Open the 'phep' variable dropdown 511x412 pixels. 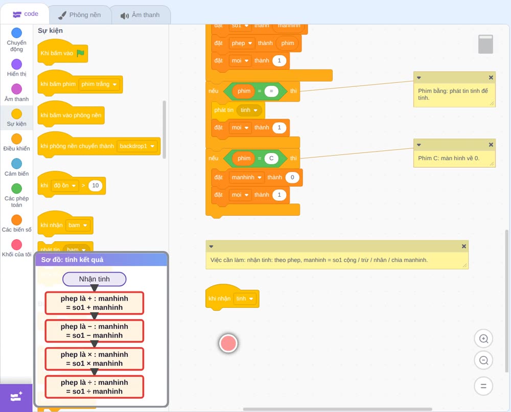(x=242, y=43)
